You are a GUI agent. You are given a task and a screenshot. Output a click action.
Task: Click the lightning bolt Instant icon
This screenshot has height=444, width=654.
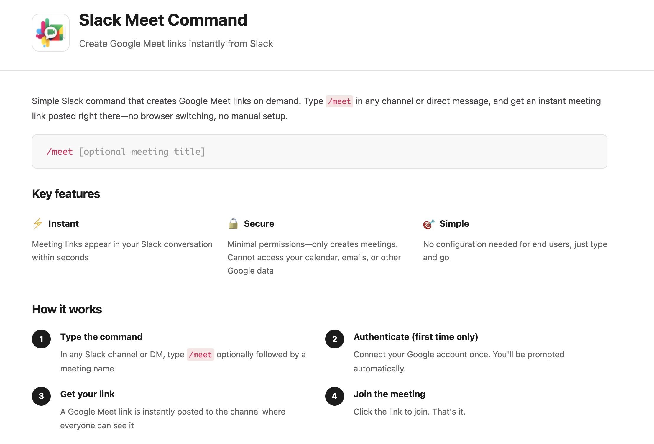click(x=38, y=223)
